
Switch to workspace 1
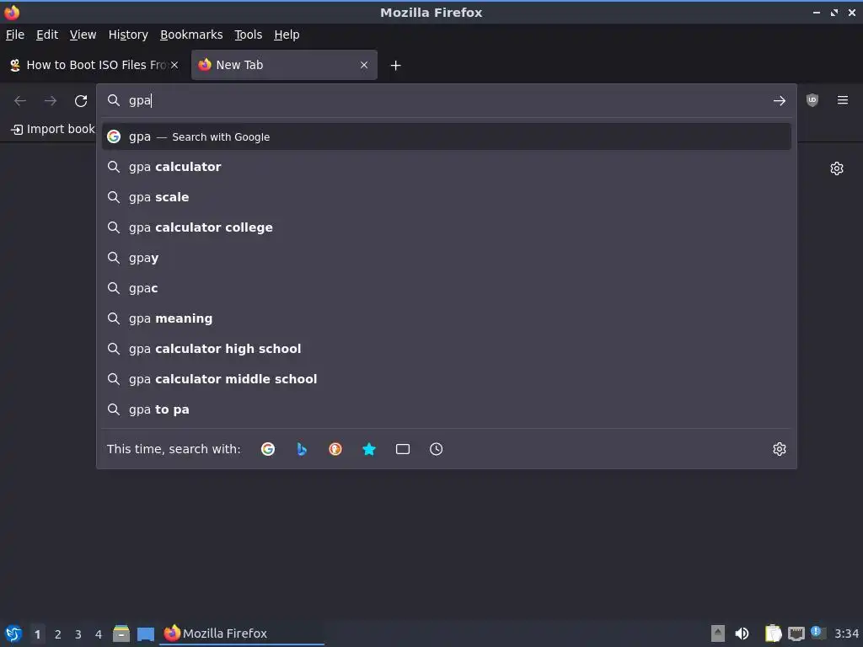tap(37, 634)
